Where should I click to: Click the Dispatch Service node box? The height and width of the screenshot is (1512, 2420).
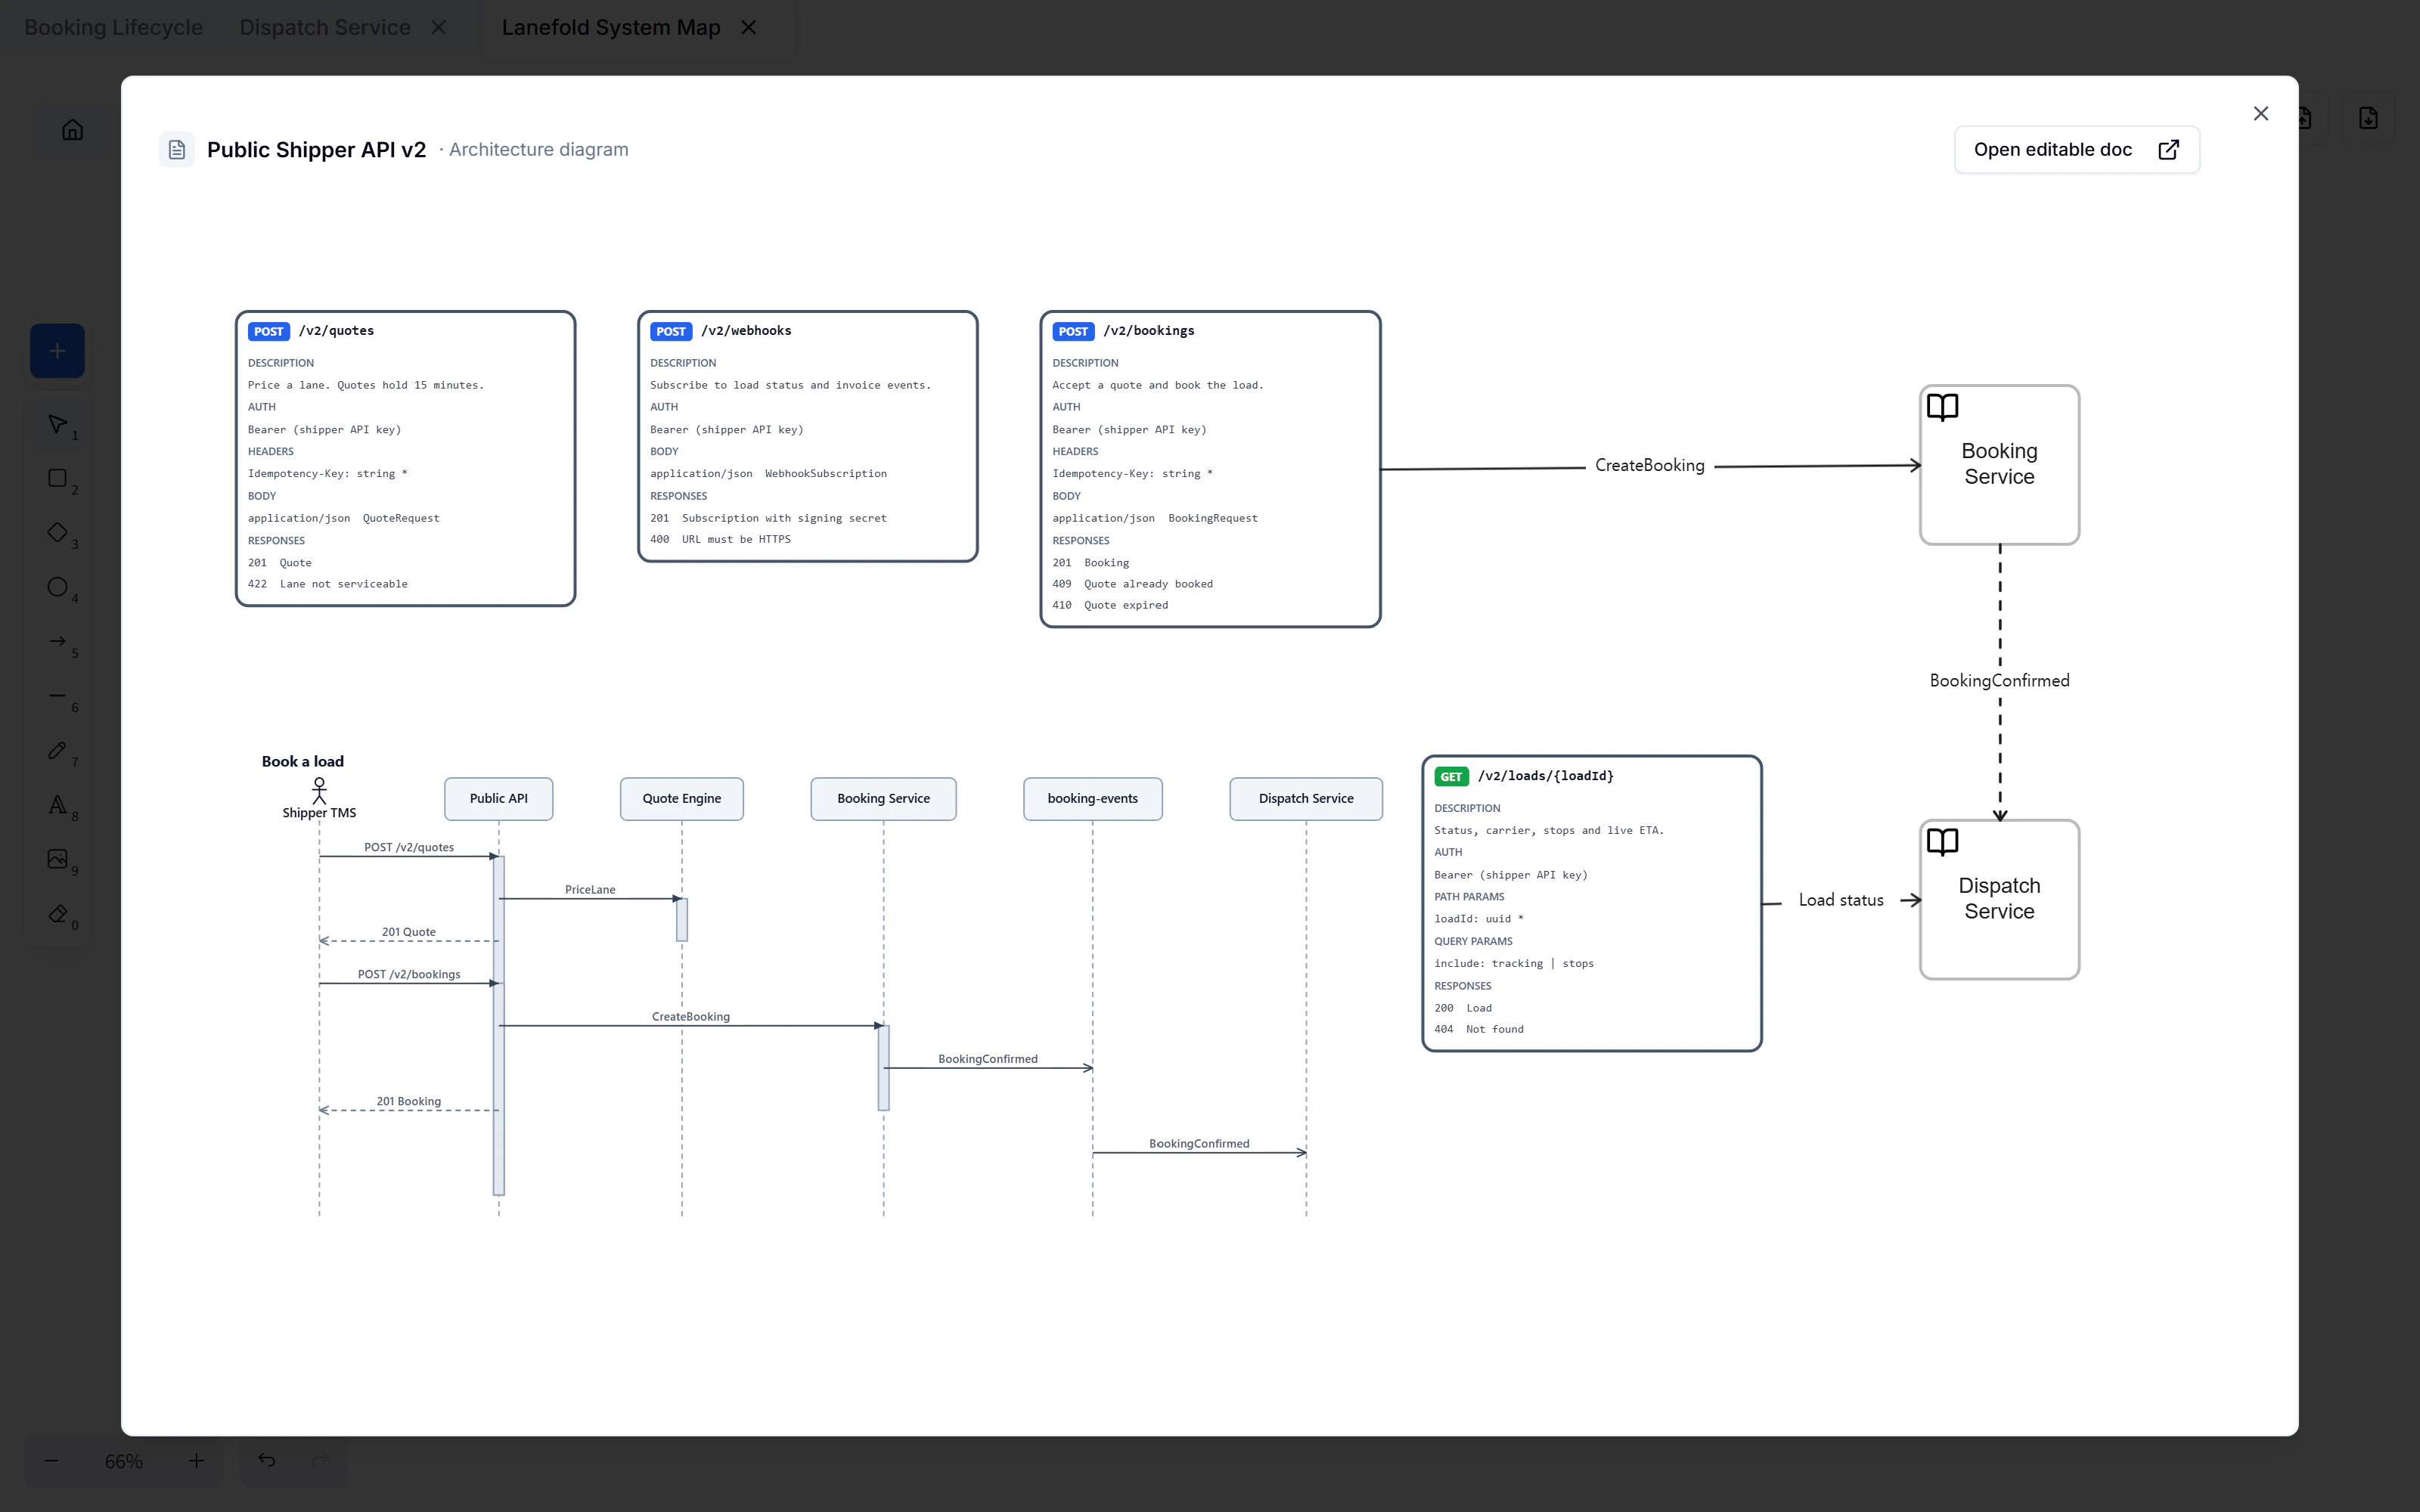1999,899
